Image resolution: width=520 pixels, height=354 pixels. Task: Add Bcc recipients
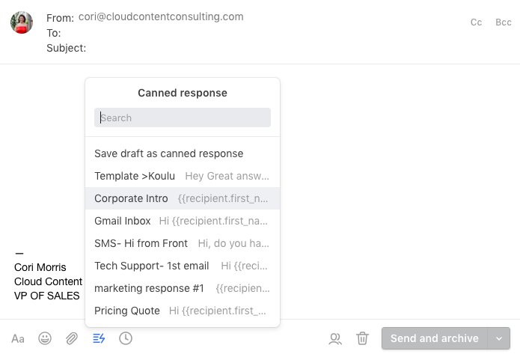pyautogui.click(x=503, y=22)
